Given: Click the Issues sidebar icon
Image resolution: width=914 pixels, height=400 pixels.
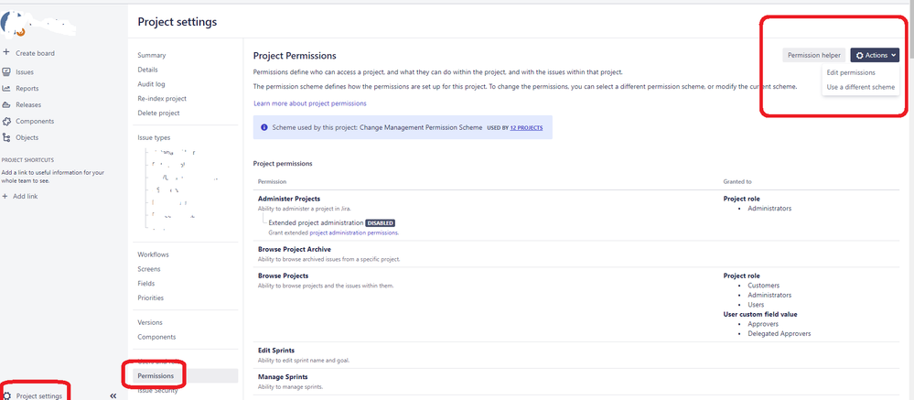Looking at the screenshot, I should [x=6, y=71].
